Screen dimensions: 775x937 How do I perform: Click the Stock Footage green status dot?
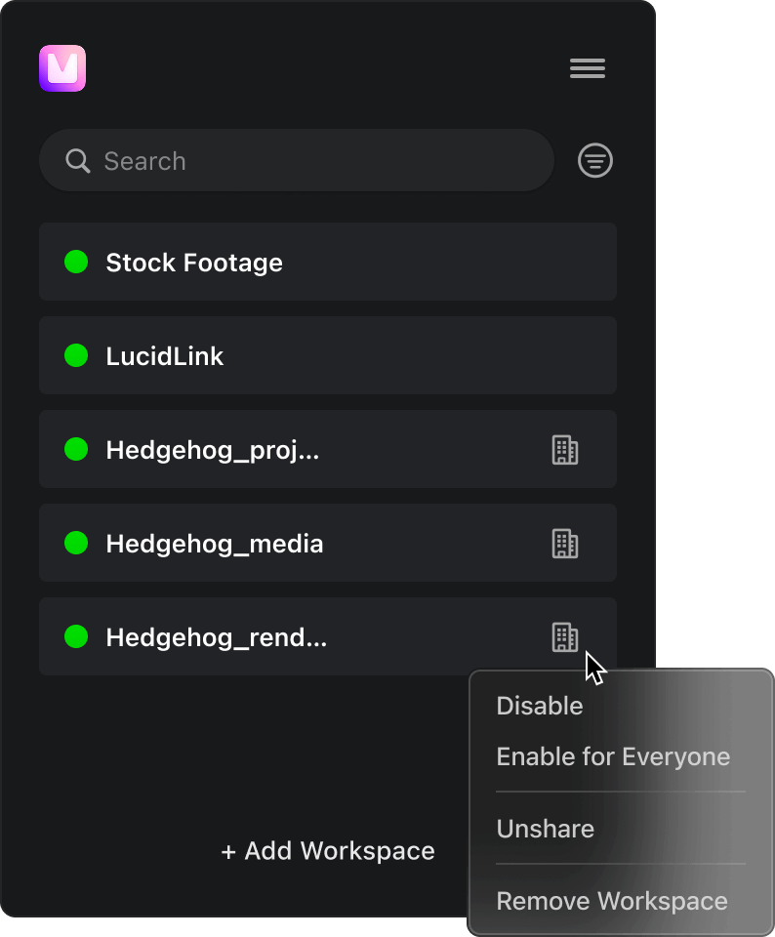[76, 262]
